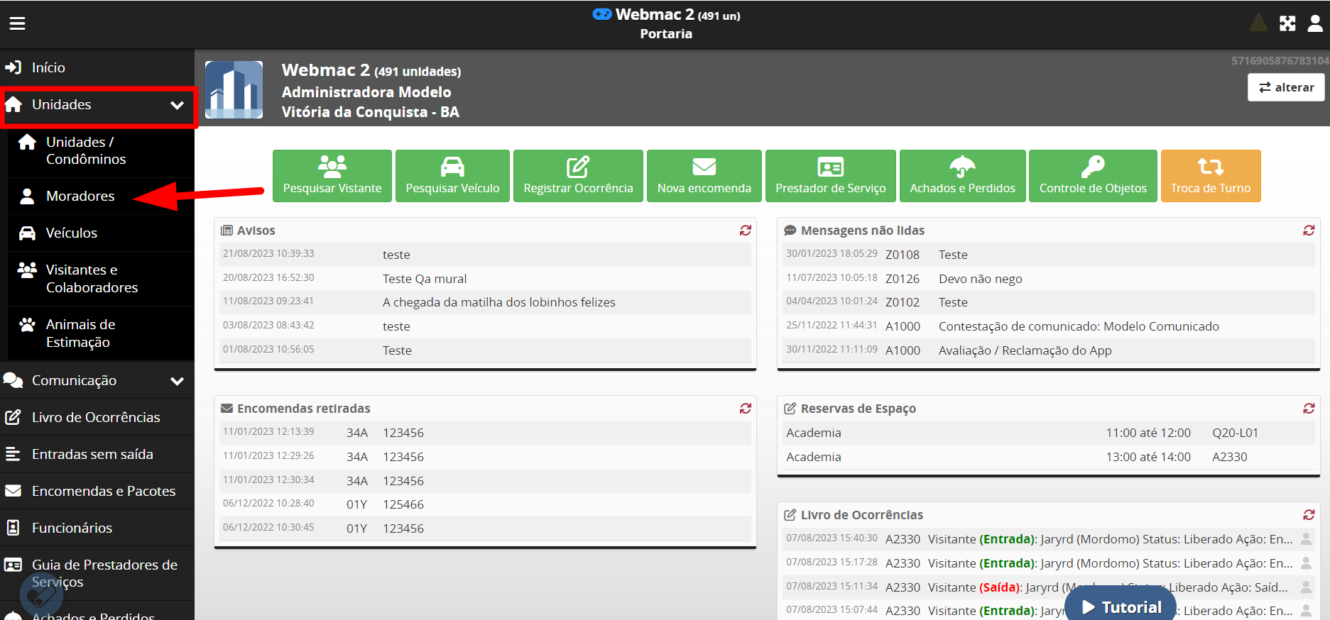Open the user profile icon
Image resolution: width=1330 pixels, height=620 pixels.
(x=1314, y=23)
